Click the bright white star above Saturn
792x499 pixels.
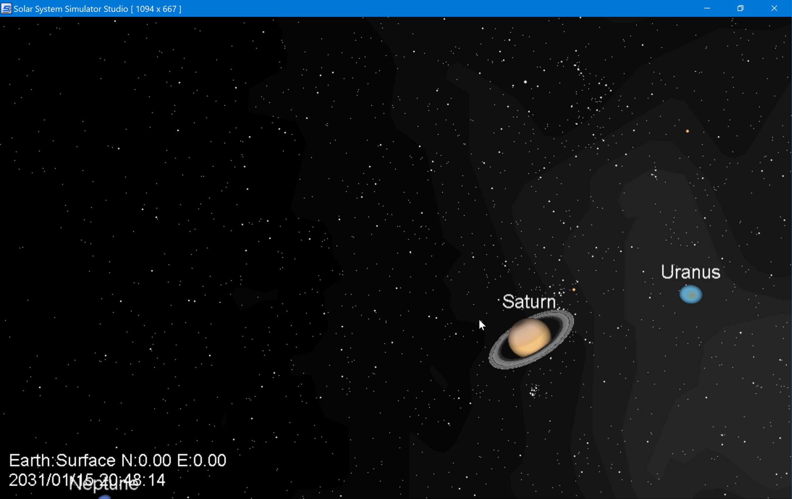(525, 82)
